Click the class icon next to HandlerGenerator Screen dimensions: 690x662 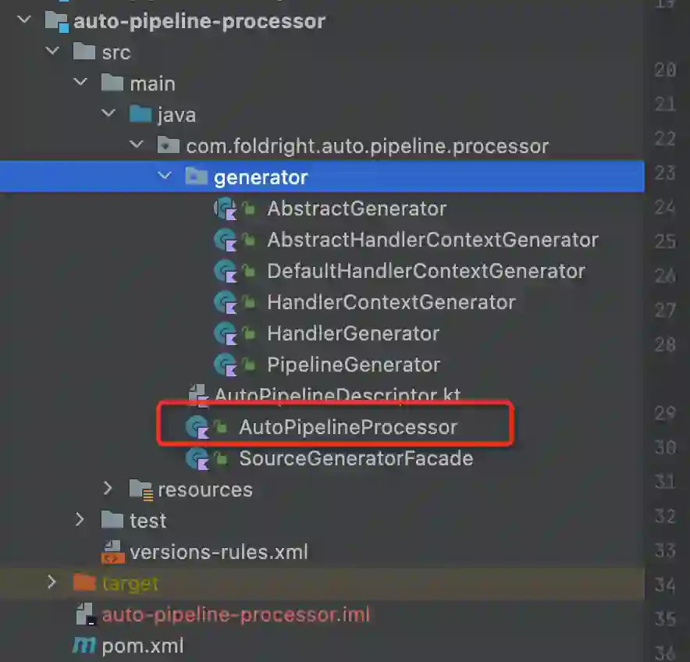pos(225,333)
